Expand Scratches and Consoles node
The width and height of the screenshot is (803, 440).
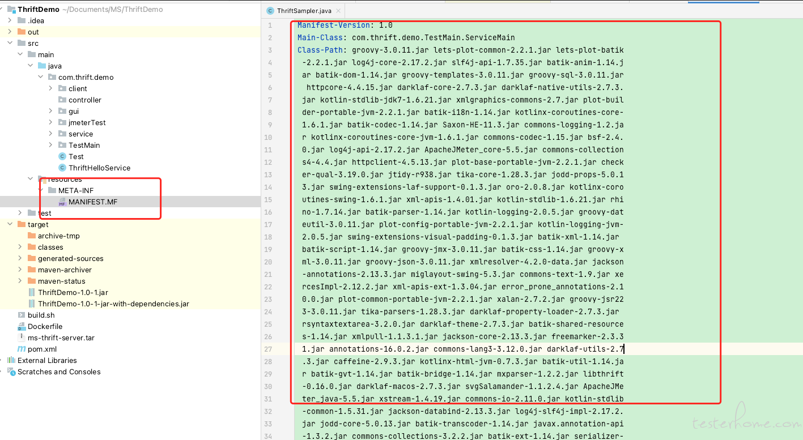pos(2,371)
